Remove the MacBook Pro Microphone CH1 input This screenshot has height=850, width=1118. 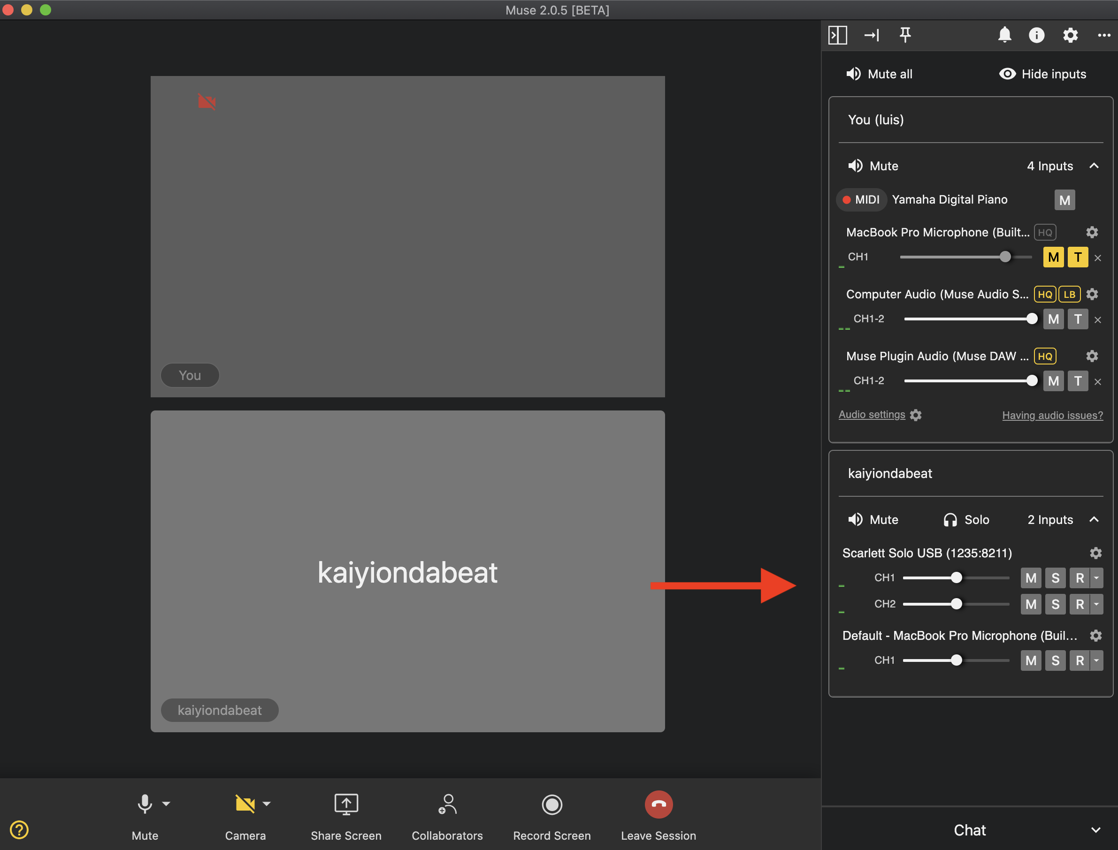pyautogui.click(x=1098, y=258)
